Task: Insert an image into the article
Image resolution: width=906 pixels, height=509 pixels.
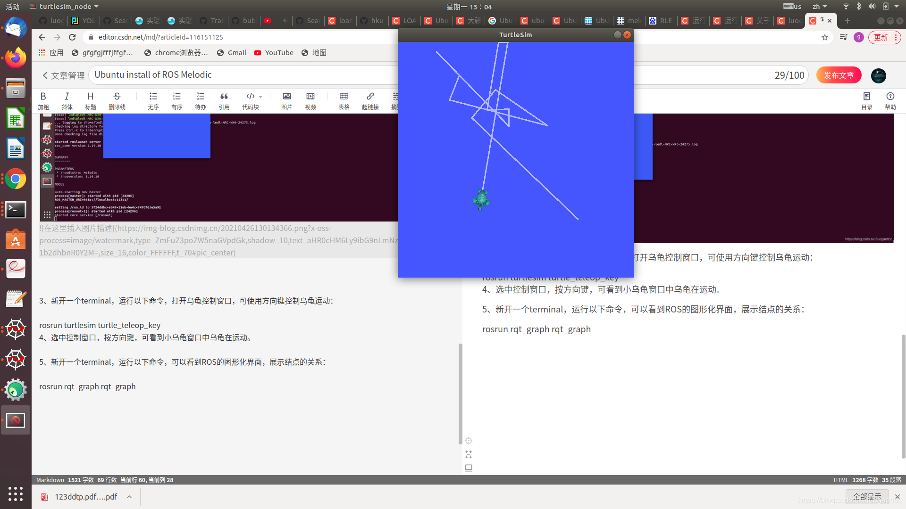Action: [286, 100]
